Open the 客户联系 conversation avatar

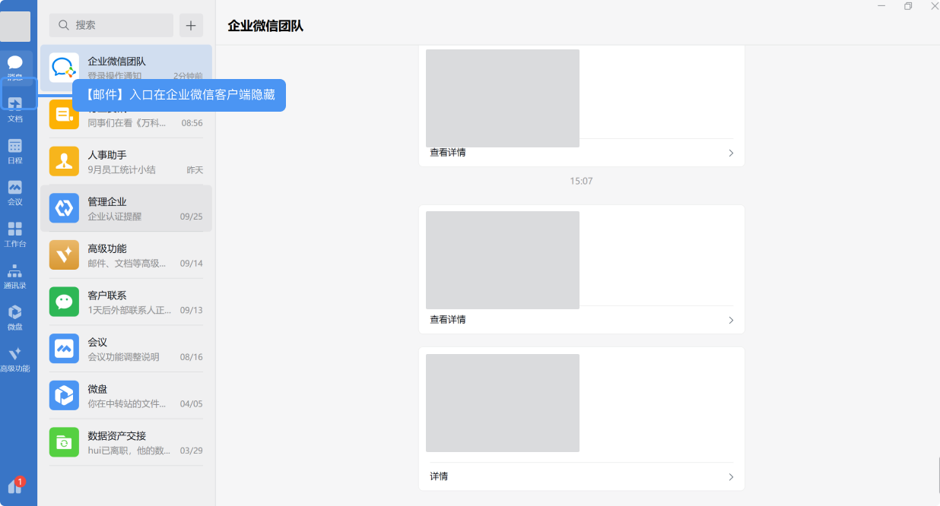pyautogui.click(x=64, y=302)
